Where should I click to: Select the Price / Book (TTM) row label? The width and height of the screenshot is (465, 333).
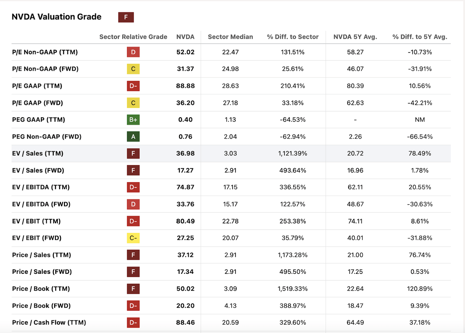click(41, 289)
